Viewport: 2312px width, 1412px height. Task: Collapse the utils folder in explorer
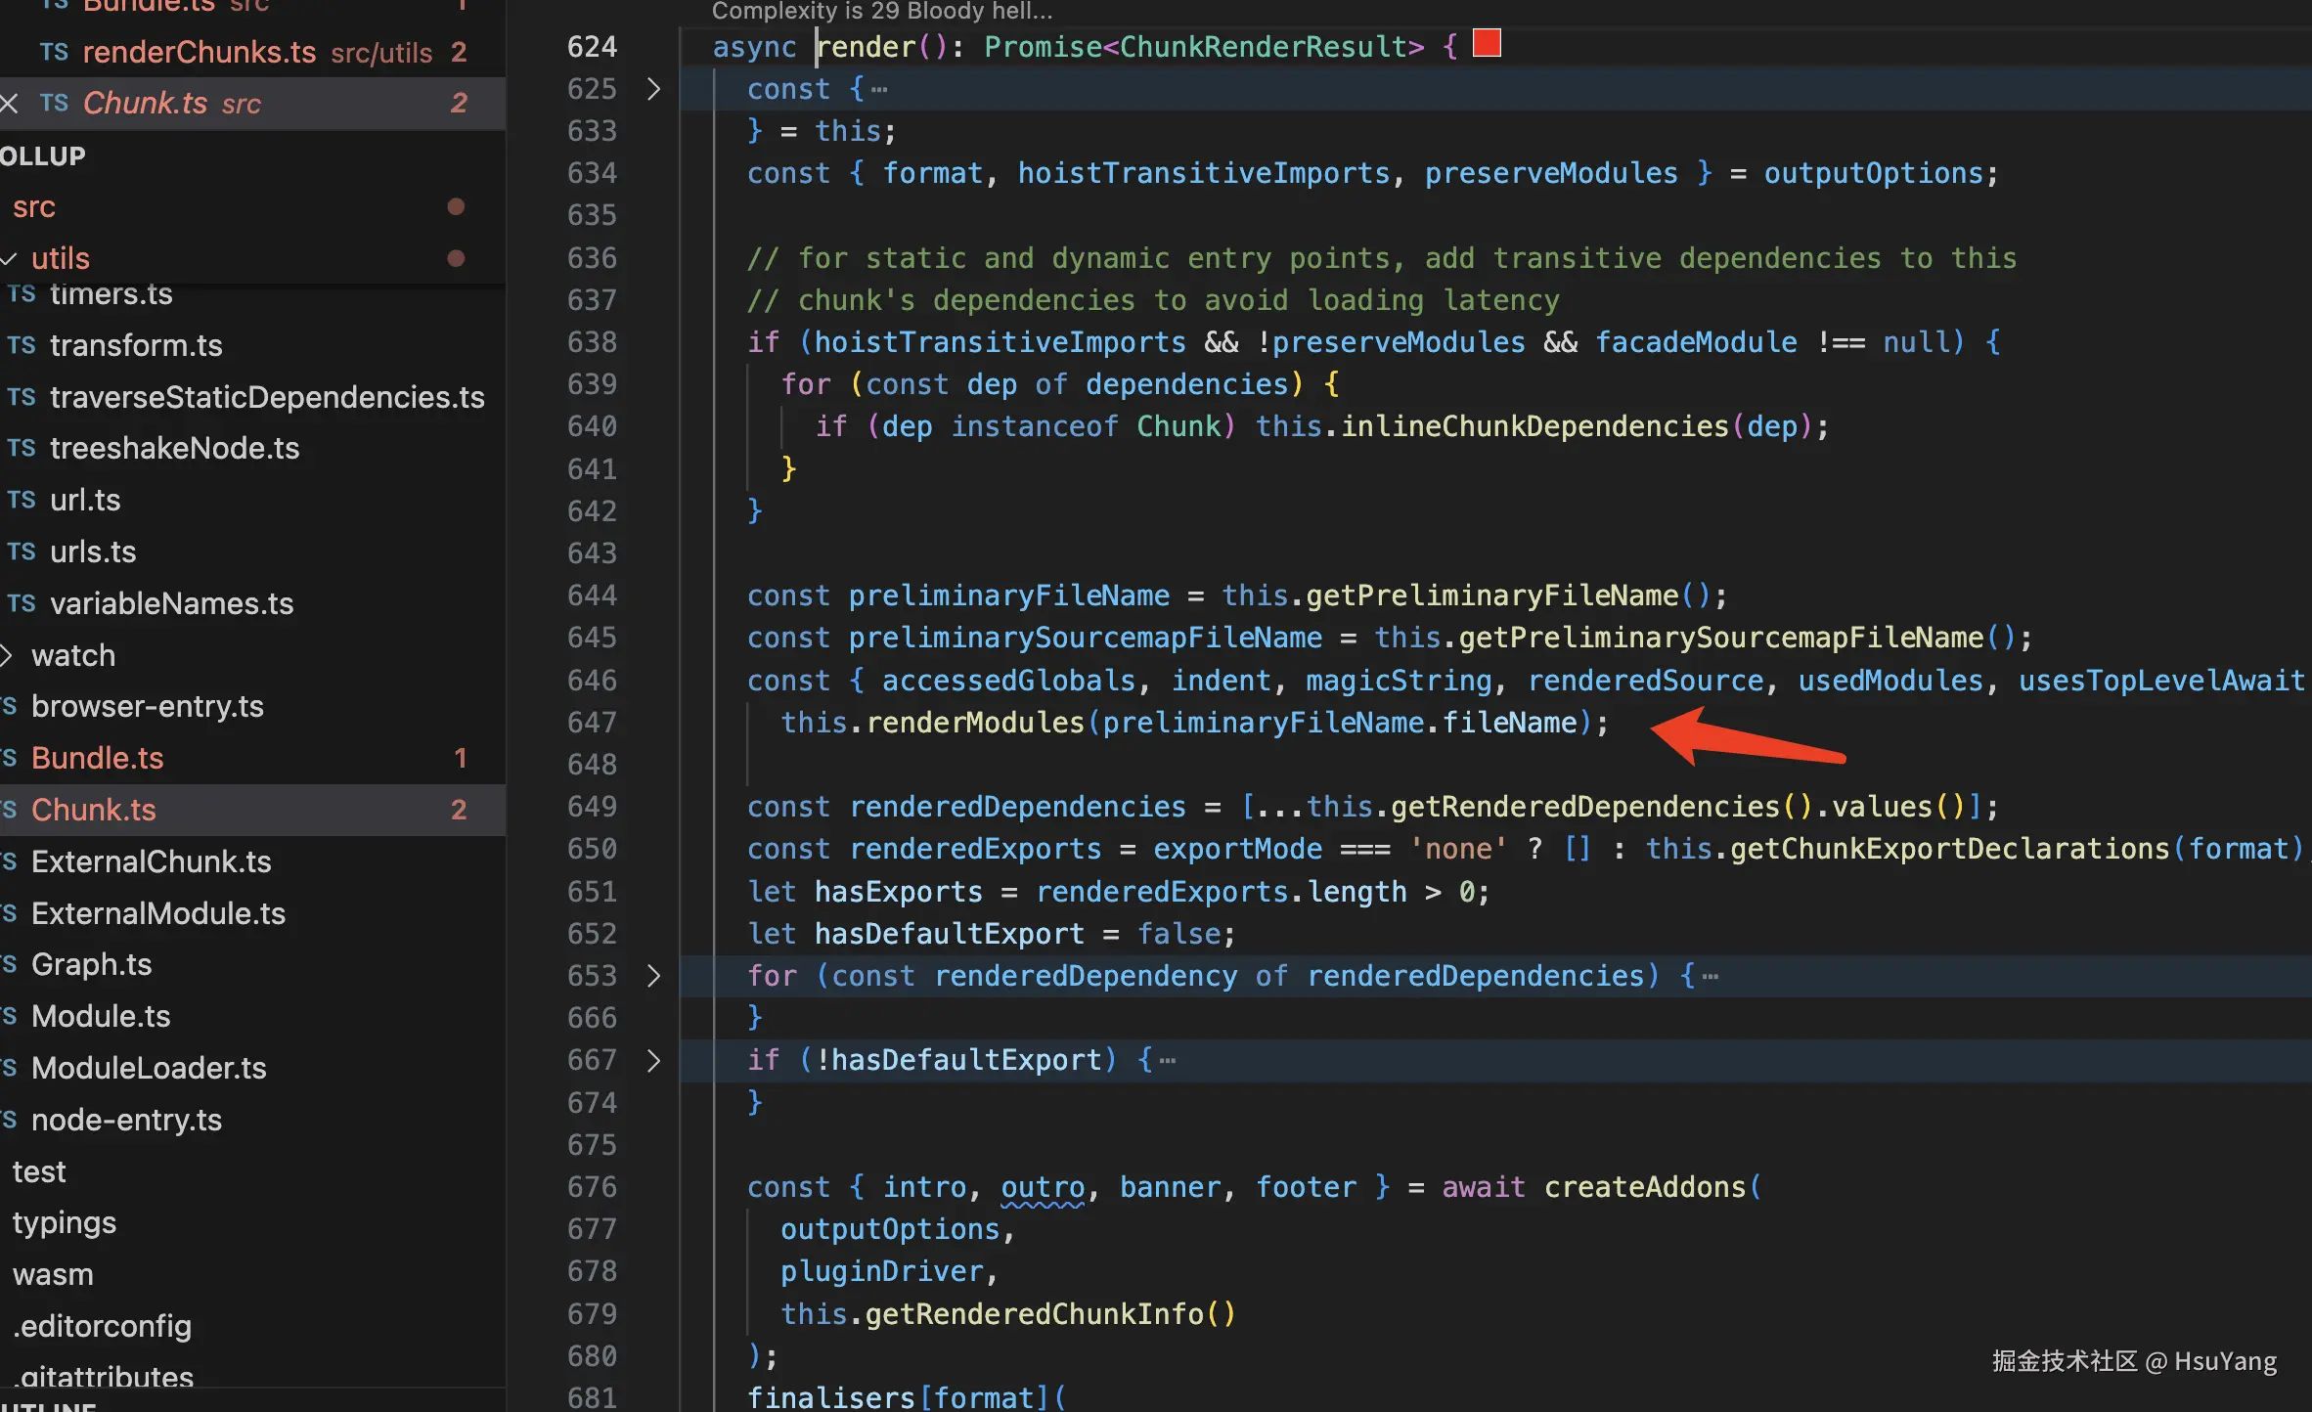tap(10, 258)
